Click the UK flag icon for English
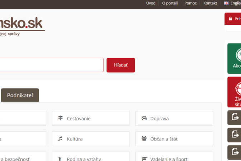The image size is (241, 161). (x=226, y=3)
